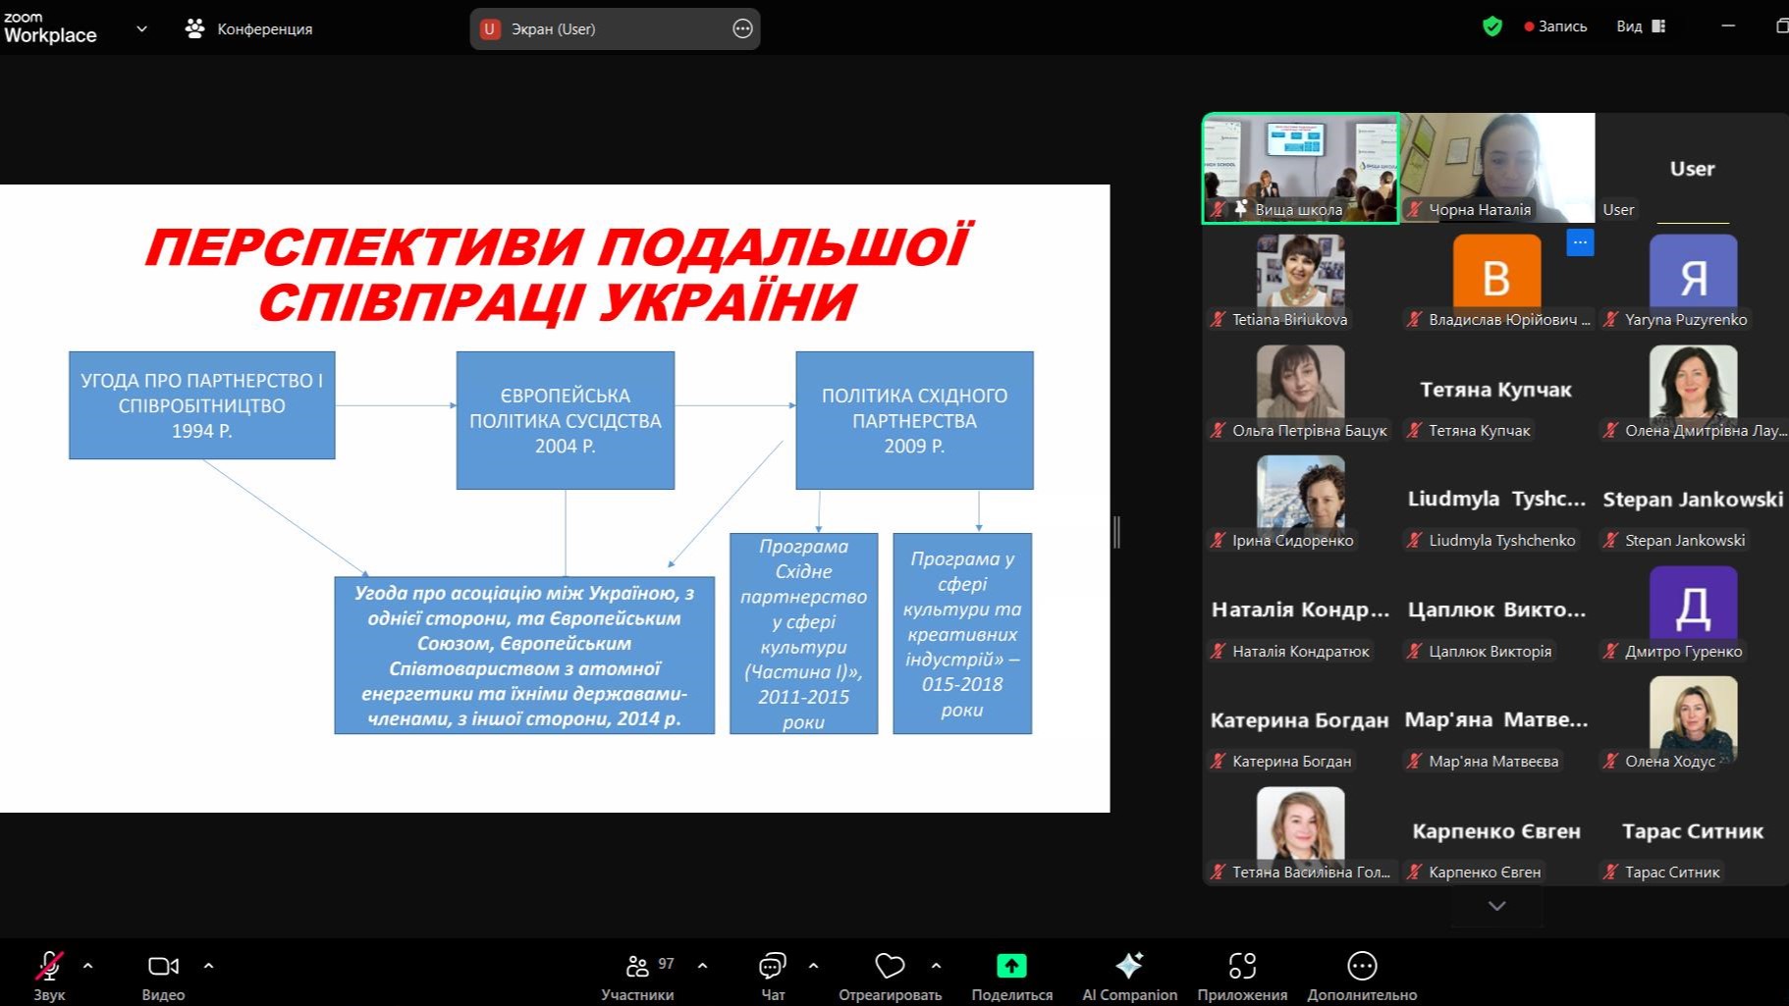Image resolution: width=1789 pixels, height=1006 pixels.
Task: Click the divider handle between slide and gallery
Action: click(x=1117, y=532)
